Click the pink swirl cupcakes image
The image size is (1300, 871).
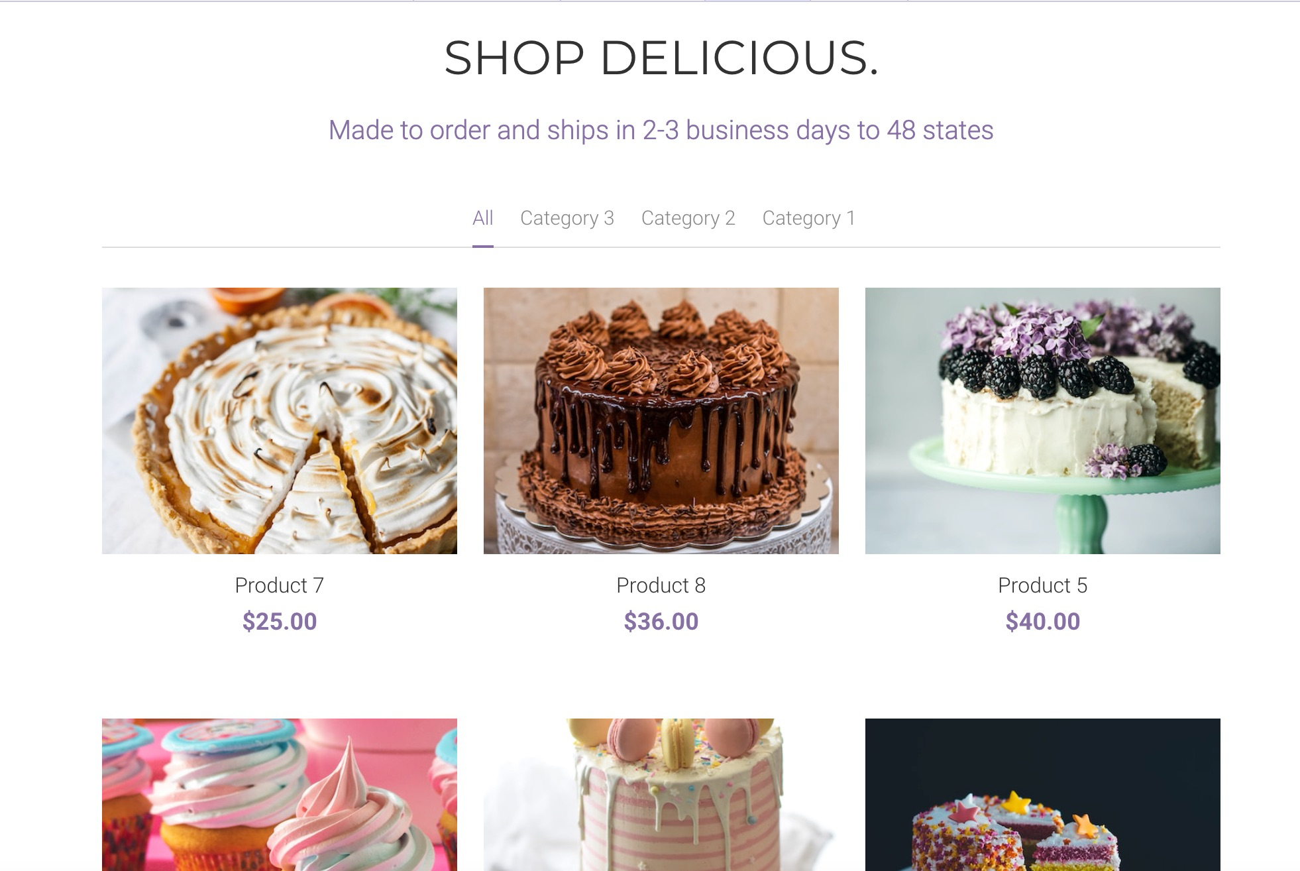pos(280,795)
